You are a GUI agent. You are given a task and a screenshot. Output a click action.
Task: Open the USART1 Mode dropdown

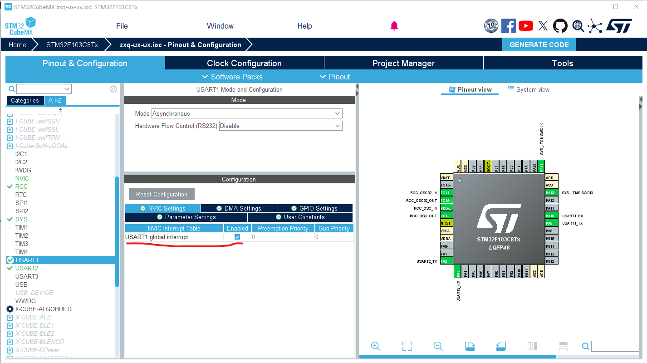point(247,113)
